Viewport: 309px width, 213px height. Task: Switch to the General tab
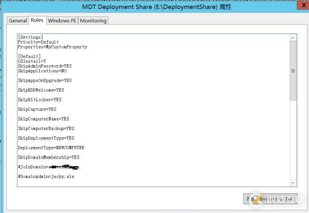[18, 21]
